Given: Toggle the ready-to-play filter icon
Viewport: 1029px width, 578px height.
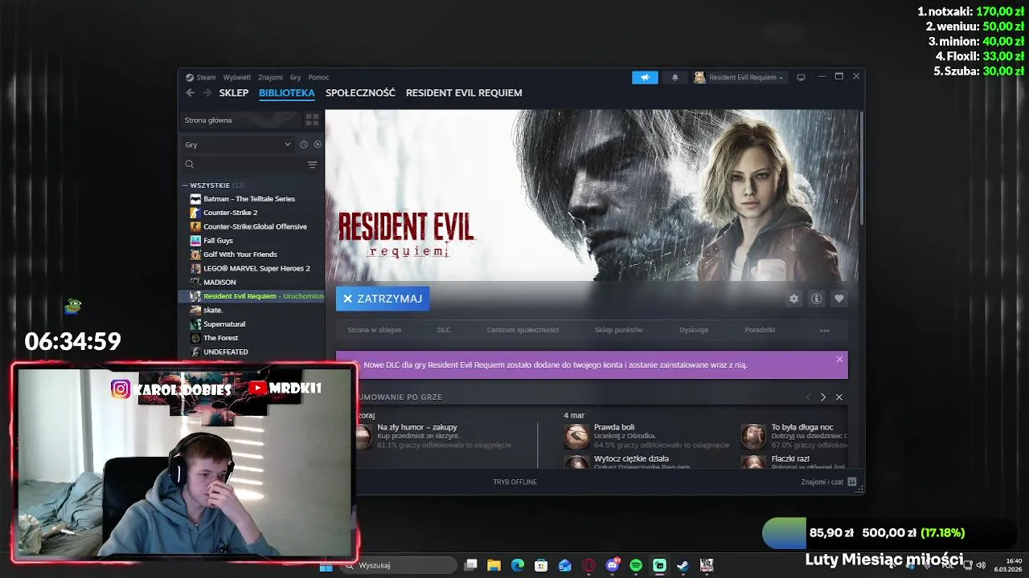Looking at the screenshot, I should coord(318,144).
